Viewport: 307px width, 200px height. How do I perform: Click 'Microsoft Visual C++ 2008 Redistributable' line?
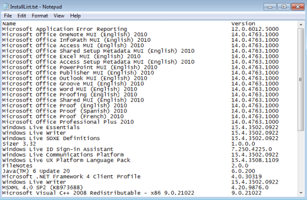point(98,193)
